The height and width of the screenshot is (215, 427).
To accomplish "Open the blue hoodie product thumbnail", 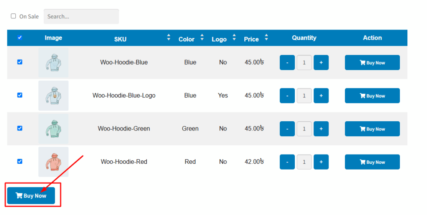I will [x=53, y=62].
